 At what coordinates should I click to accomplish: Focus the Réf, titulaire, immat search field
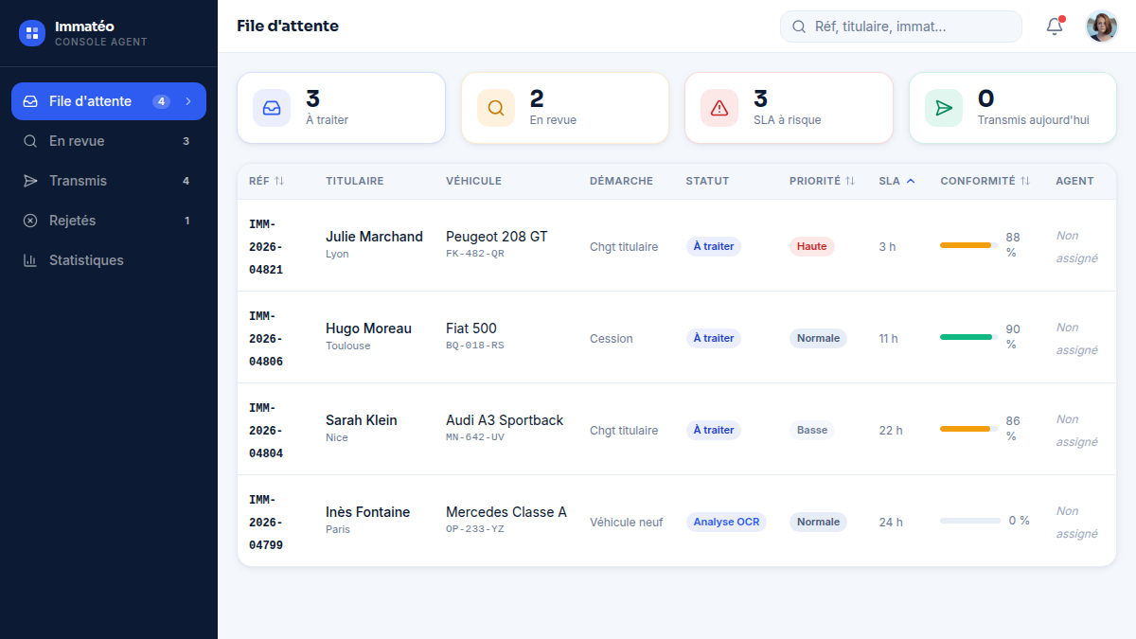901,27
